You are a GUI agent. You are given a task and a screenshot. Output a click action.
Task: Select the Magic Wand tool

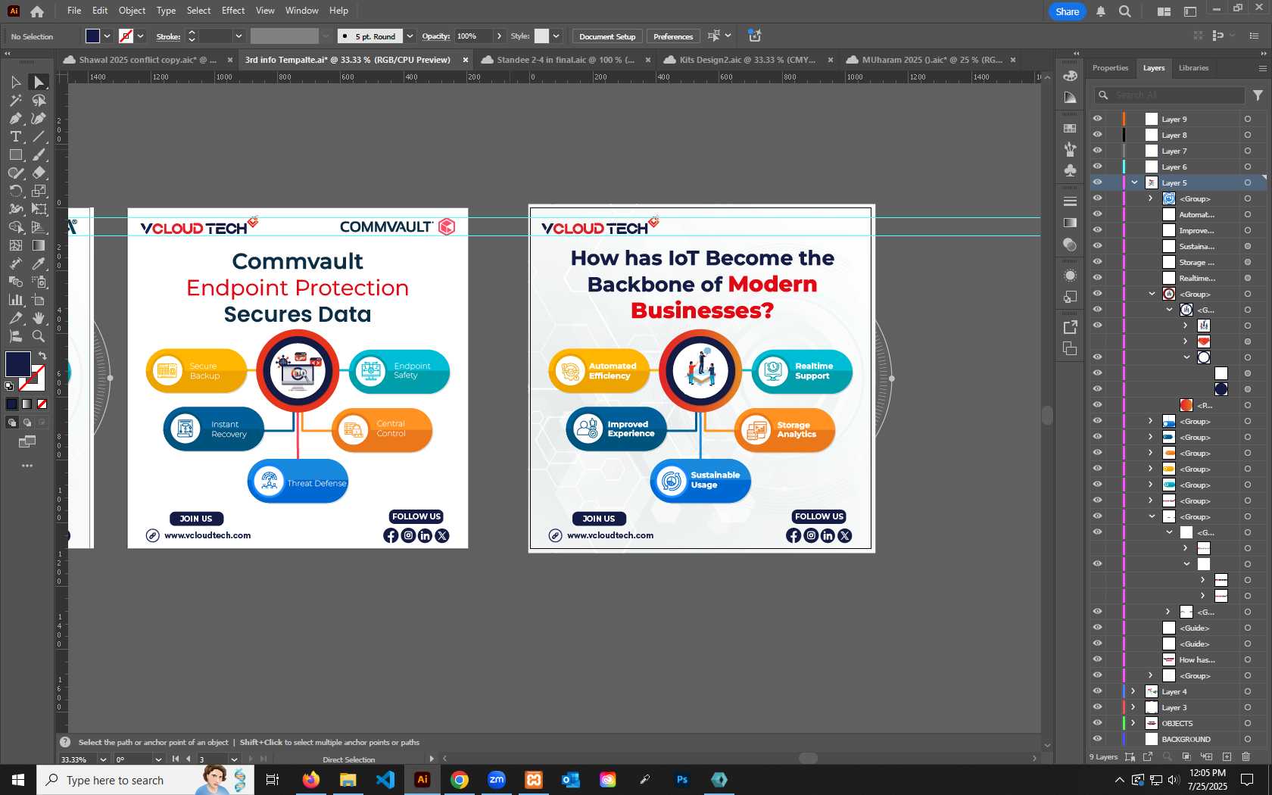coord(15,100)
